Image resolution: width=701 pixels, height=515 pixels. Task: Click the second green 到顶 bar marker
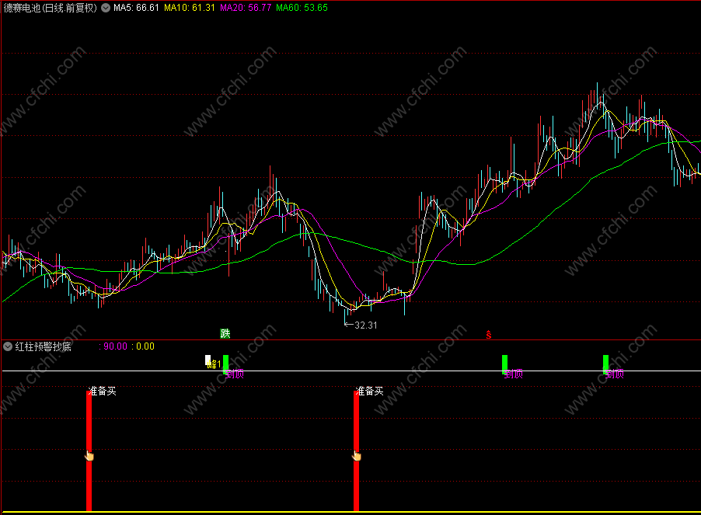(x=504, y=364)
